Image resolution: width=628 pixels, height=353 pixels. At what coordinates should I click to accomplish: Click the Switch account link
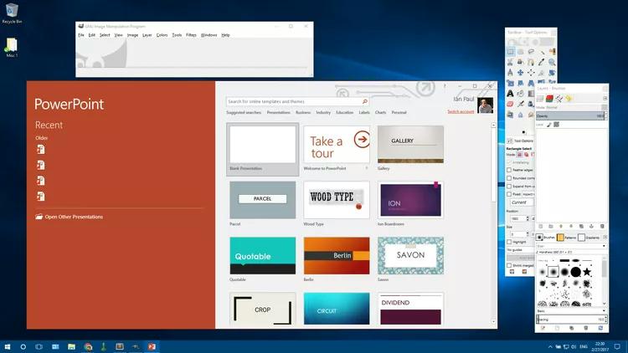(461, 111)
